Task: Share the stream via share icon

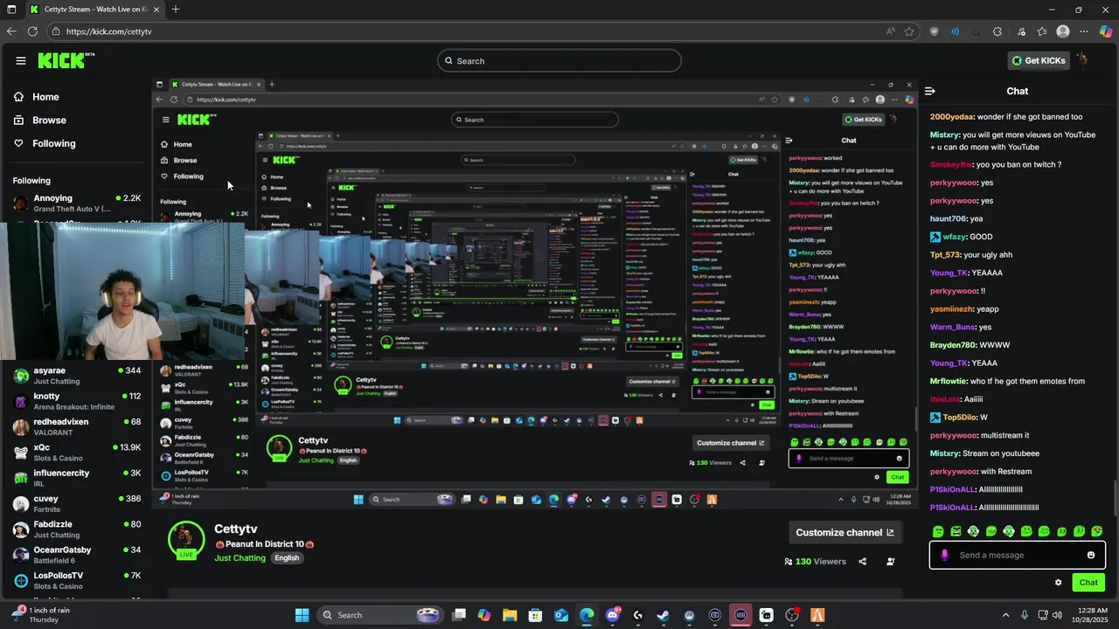Action: 862,562
